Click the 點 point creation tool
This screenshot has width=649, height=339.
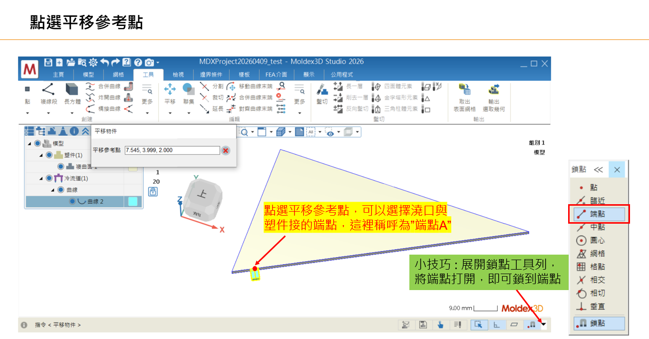[x=27, y=94]
